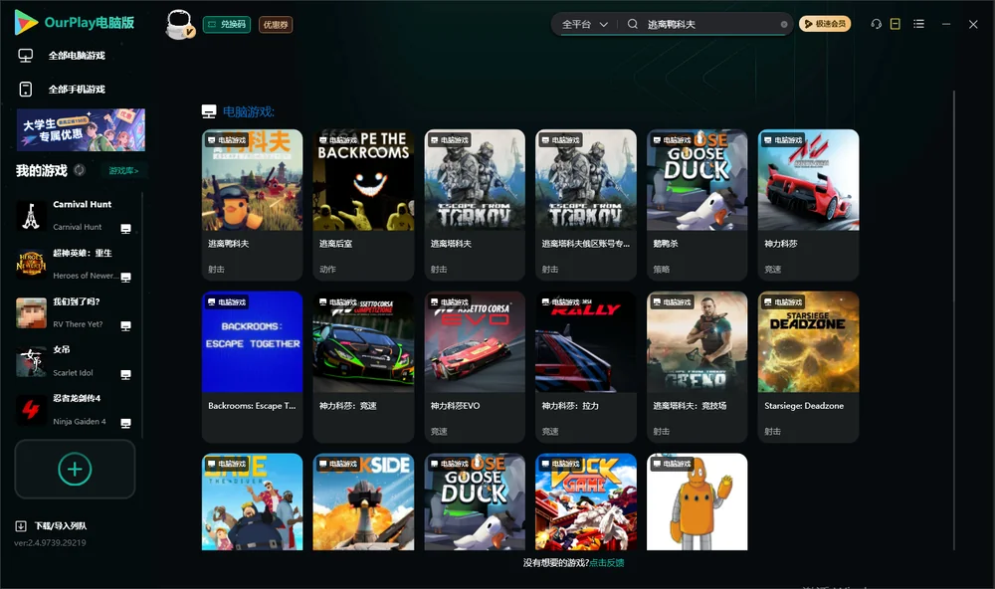The width and height of the screenshot is (995, 589).
Task: Open the 神力科莎：拉力 game card
Action: pos(586,367)
